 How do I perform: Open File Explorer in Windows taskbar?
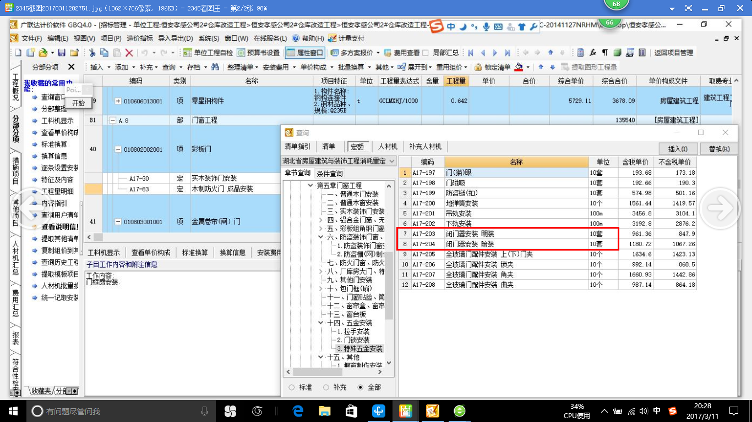(x=325, y=411)
